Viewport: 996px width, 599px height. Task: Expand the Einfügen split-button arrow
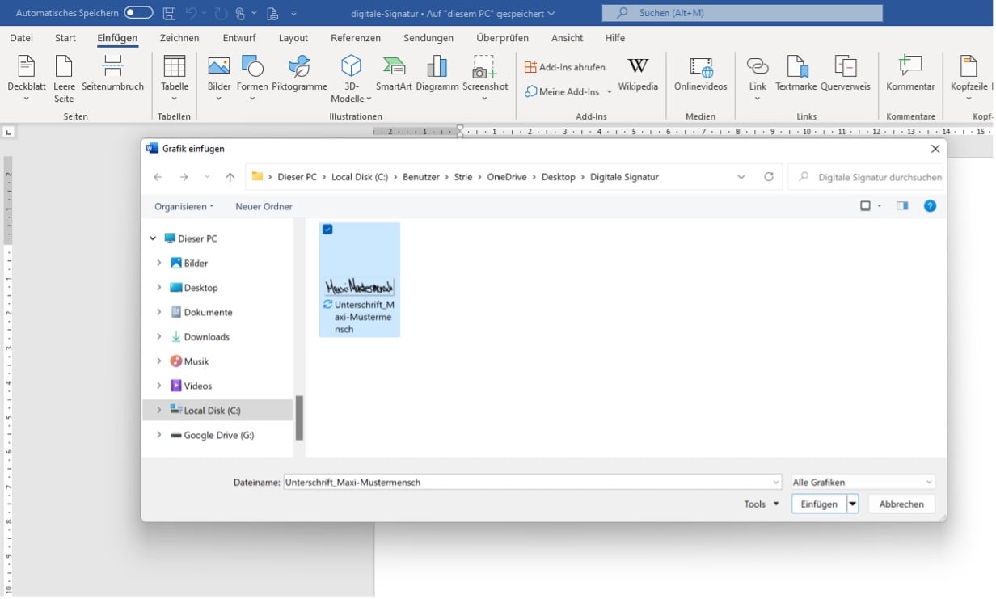click(x=853, y=503)
